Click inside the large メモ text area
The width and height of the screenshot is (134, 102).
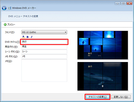(44, 70)
